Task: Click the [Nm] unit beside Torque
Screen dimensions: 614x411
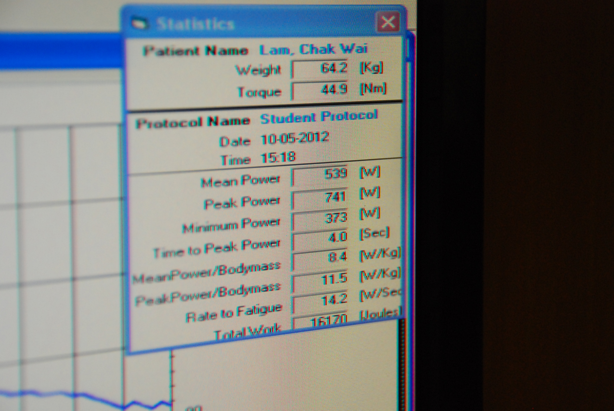Action: point(373,89)
